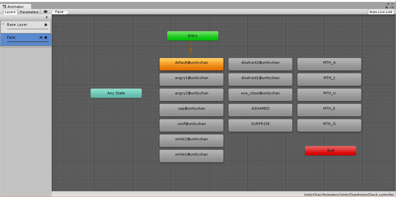Toggle Auto Live Link button

pyautogui.click(x=381, y=12)
